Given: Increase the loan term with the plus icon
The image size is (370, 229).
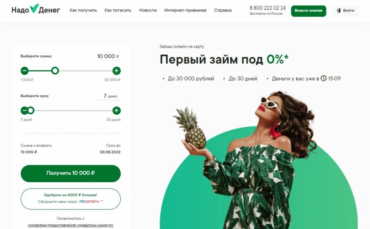Looking at the screenshot, I should click(x=117, y=110).
